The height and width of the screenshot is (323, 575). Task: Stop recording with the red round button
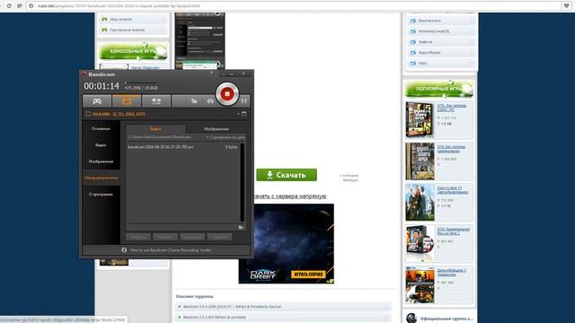point(227,93)
